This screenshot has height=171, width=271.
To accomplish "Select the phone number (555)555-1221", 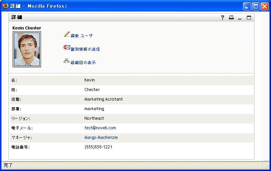I will pyautogui.click(x=99, y=147).
